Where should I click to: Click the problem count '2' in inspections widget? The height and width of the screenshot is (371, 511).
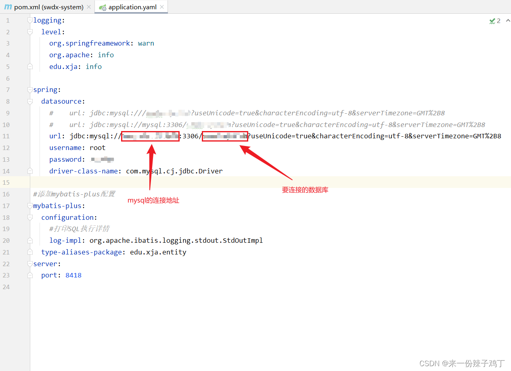click(498, 21)
